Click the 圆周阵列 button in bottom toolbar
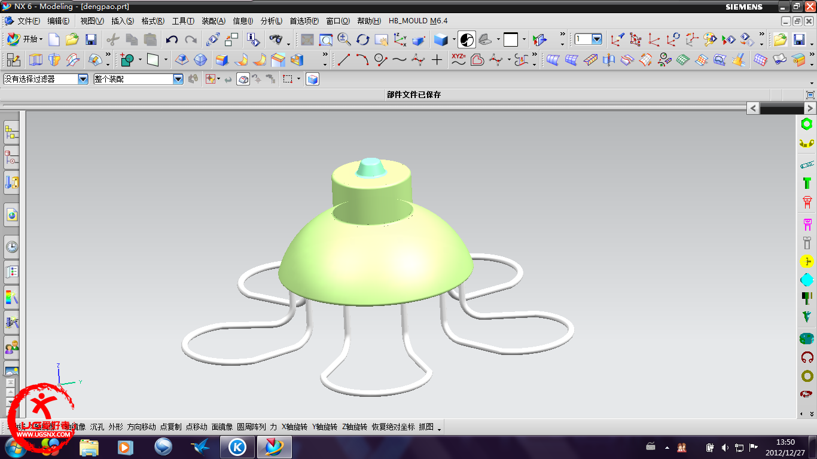817x459 pixels. (251, 427)
